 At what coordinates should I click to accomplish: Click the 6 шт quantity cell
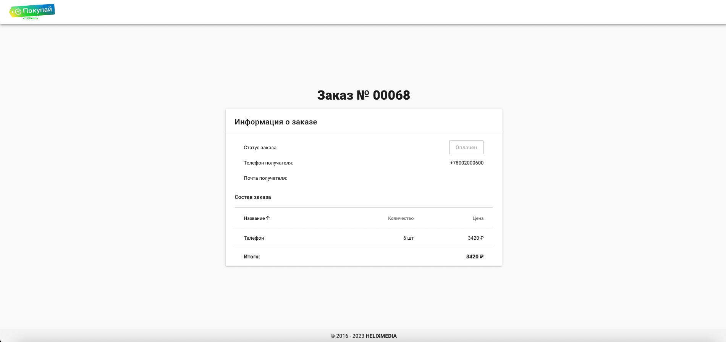[x=408, y=238]
